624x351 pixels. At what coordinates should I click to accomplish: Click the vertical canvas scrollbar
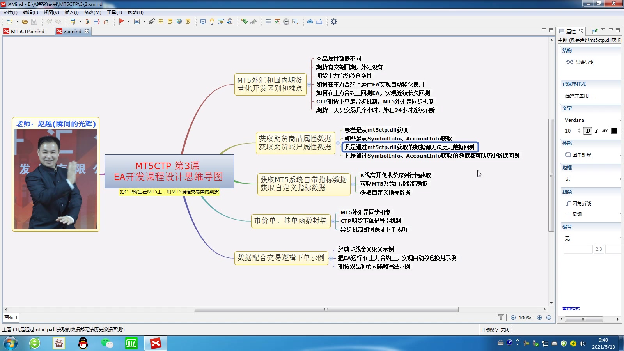coord(551,175)
